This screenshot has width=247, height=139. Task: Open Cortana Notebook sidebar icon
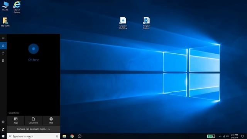pyautogui.click(x=3, y=53)
